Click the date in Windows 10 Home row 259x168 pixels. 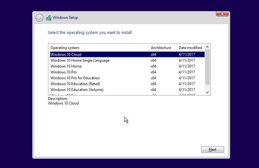click(x=187, y=66)
